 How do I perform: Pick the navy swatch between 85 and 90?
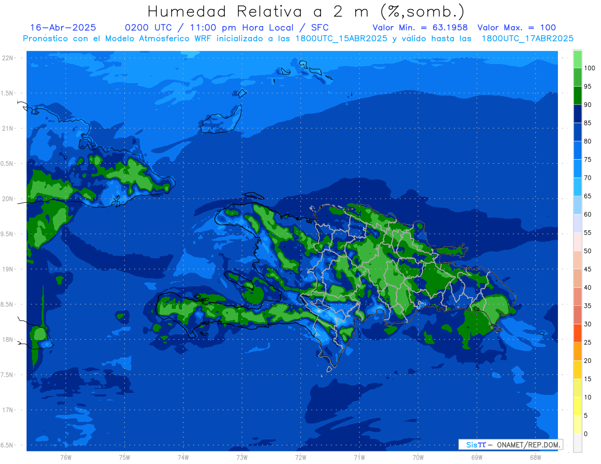click(577, 114)
